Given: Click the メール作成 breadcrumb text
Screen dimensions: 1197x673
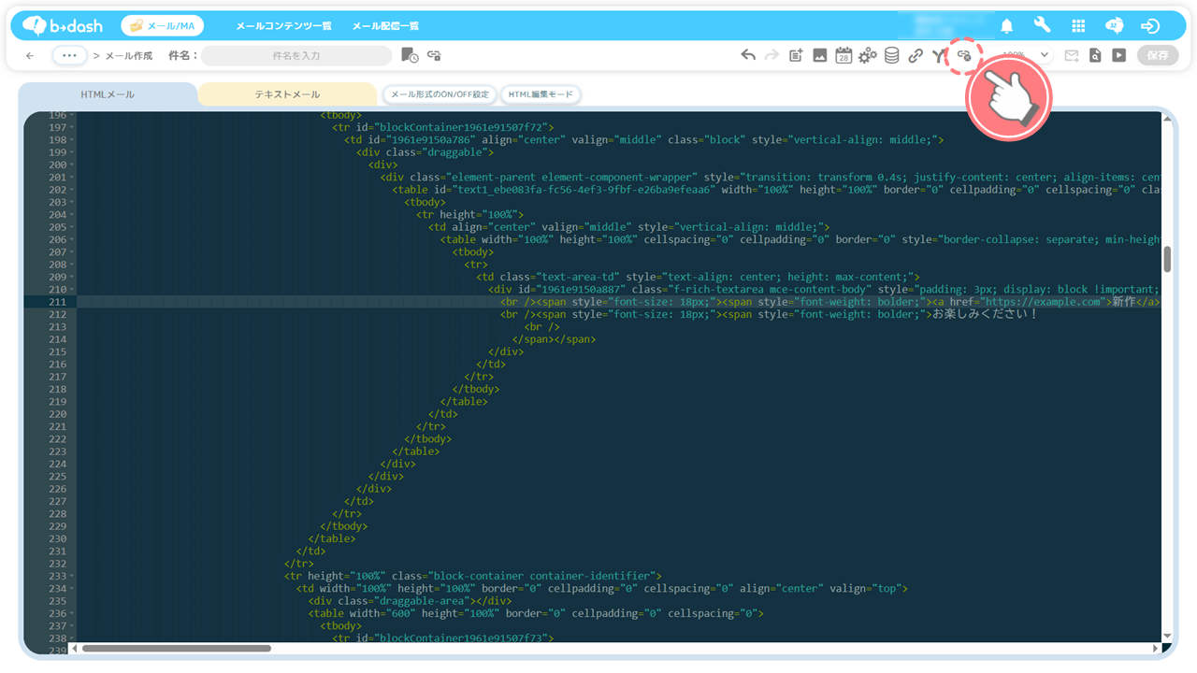Looking at the screenshot, I should (128, 56).
